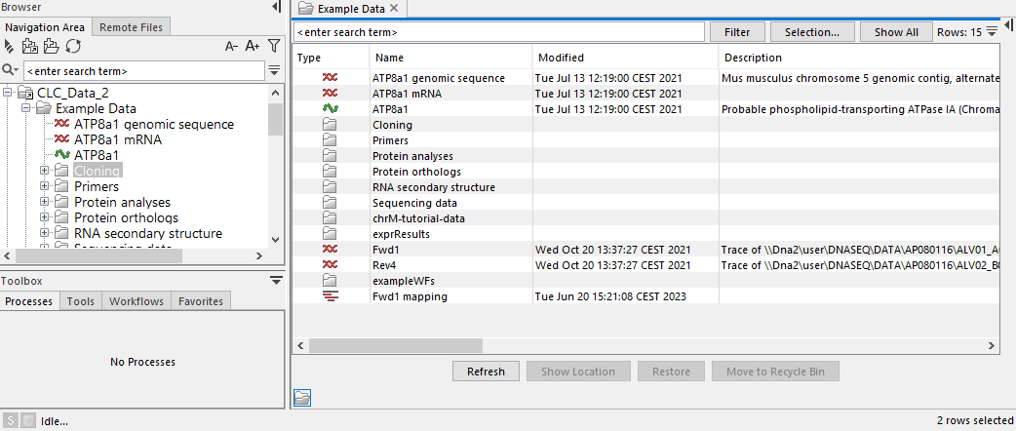Viewport: 1016px width, 431px height.
Task: Sort by the Type column header
Action: click(331, 58)
